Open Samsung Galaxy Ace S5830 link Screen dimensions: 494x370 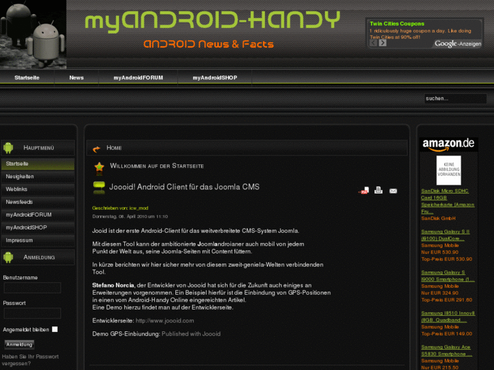(446, 350)
